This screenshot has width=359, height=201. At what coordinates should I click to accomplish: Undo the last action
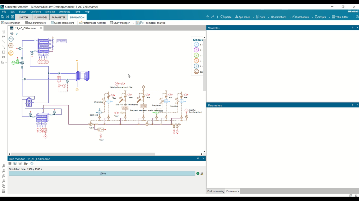click(x=208, y=17)
